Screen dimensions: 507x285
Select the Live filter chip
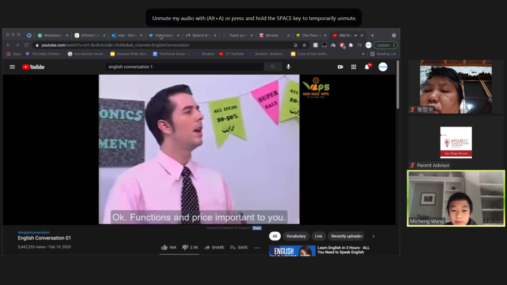tap(318, 236)
